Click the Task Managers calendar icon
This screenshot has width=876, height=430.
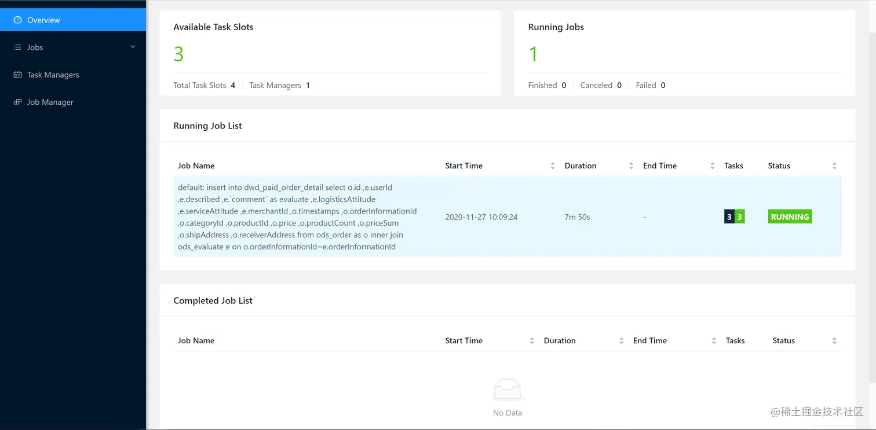(x=17, y=75)
